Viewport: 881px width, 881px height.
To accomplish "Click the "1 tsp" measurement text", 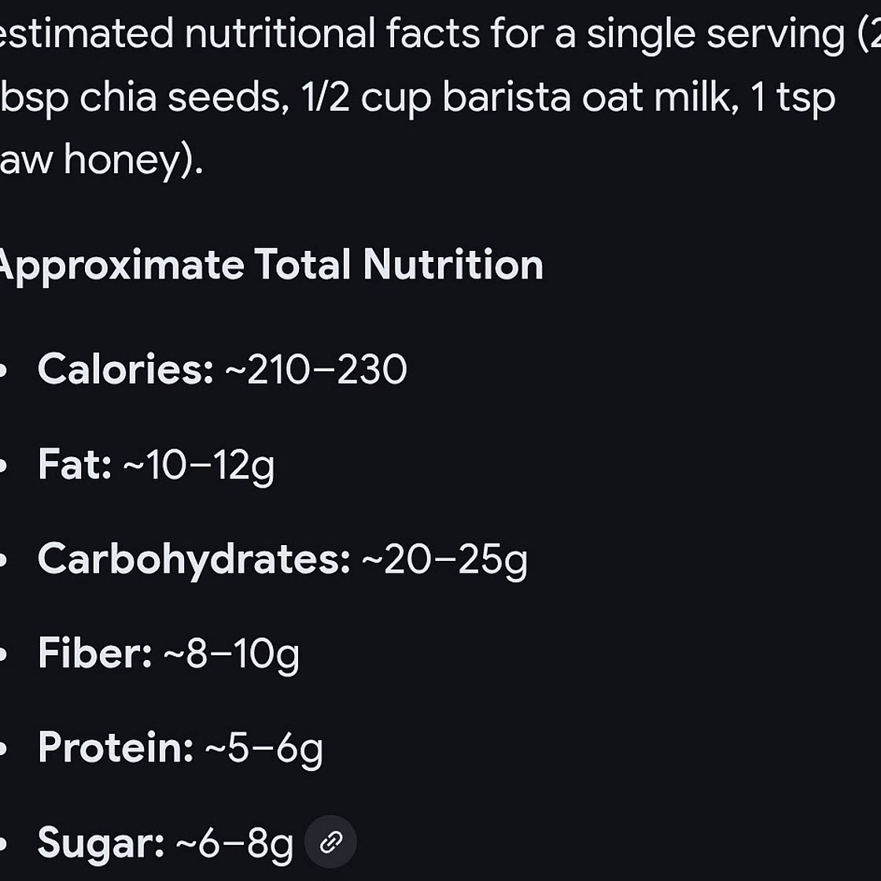I will (x=792, y=98).
